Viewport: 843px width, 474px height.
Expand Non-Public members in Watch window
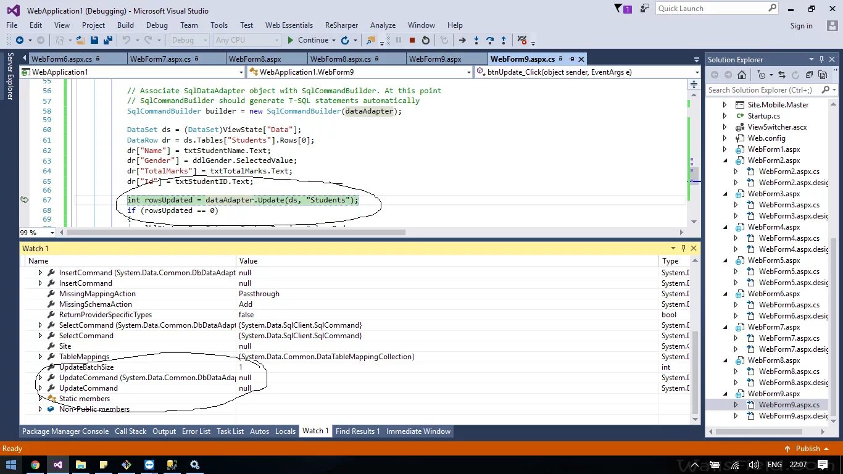[x=41, y=409]
